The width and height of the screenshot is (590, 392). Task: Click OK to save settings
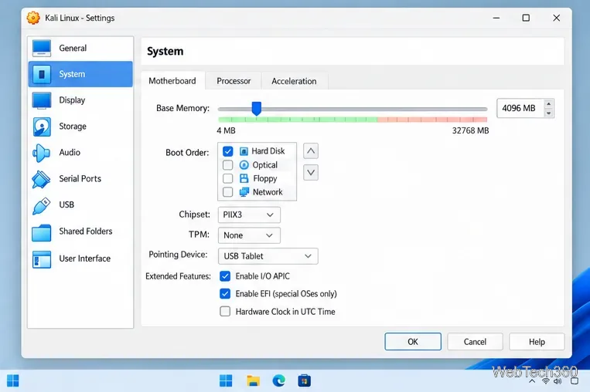413,342
